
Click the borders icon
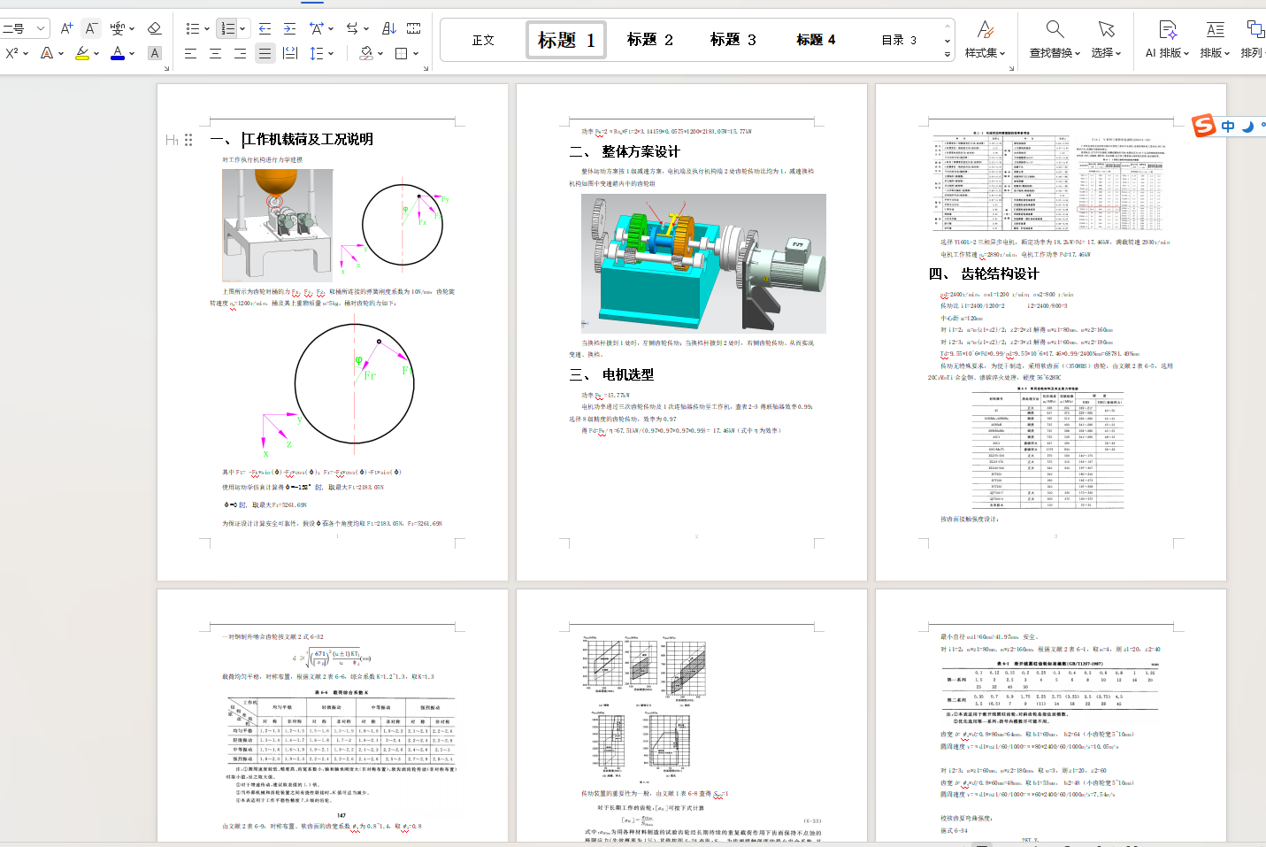pos(401,53)
